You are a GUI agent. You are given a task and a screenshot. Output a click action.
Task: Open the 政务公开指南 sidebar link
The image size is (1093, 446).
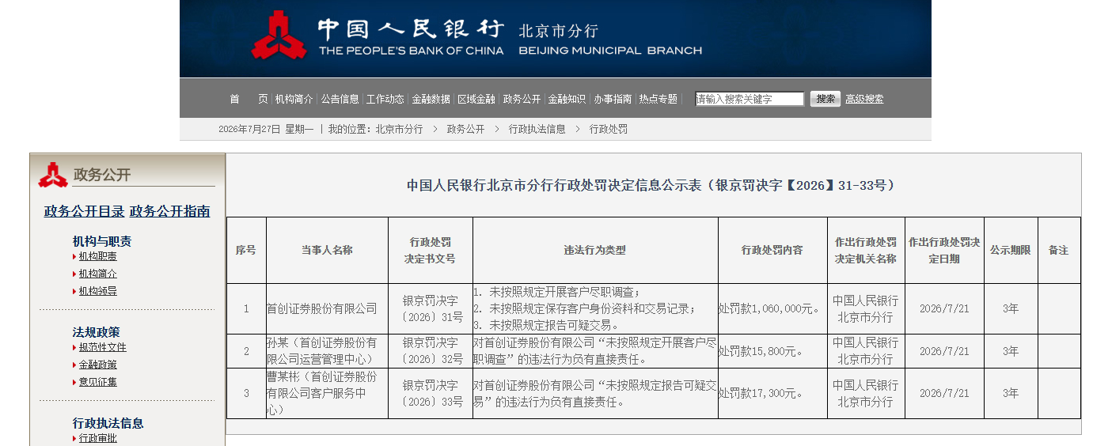coord(170,211)
